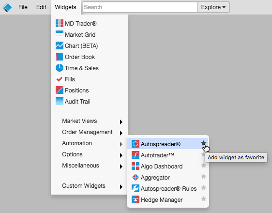Click the Aggregator diamond icon
Screen dimensions: 272x213
point(136,177)
